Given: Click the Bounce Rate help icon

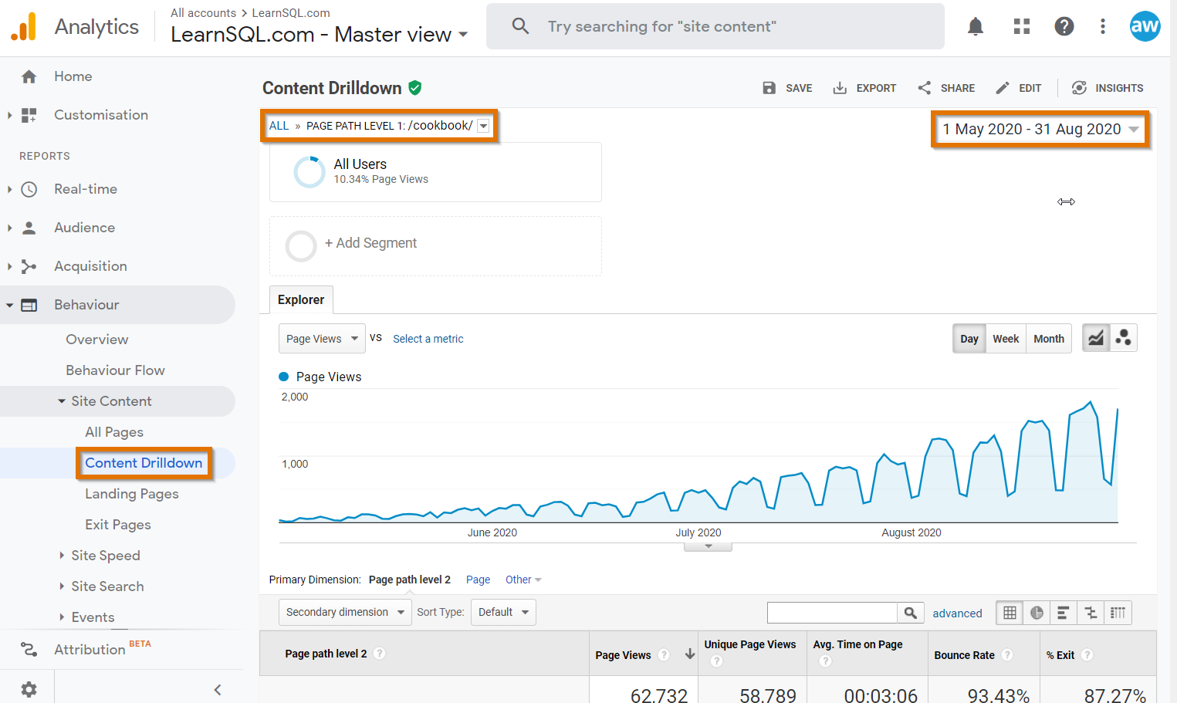Looking at the screenshot, I should (1007, 654).
